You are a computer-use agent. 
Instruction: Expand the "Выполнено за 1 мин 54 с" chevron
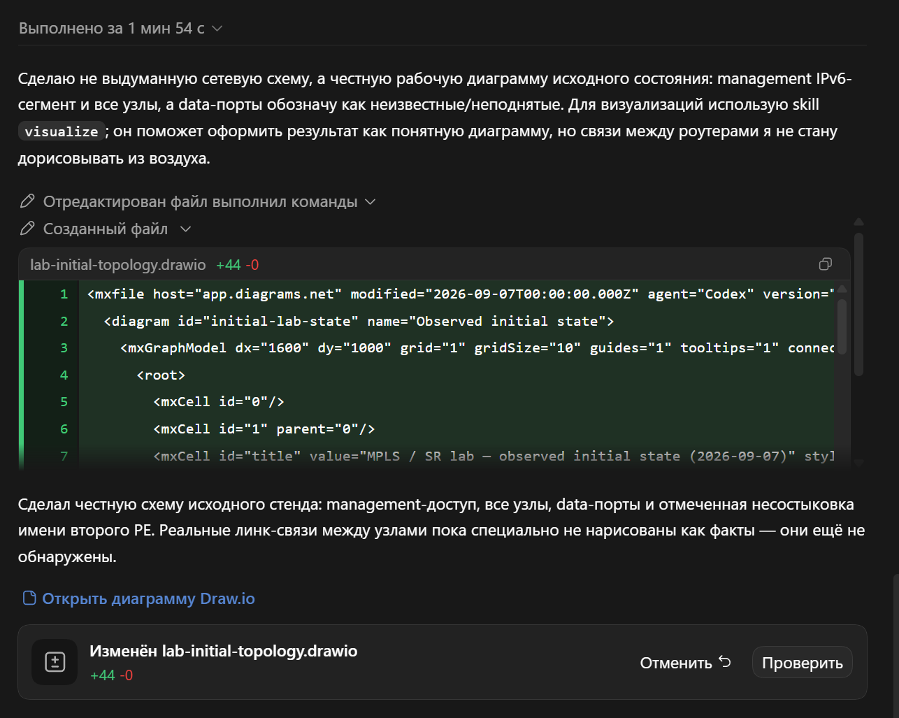pos(217,29)
